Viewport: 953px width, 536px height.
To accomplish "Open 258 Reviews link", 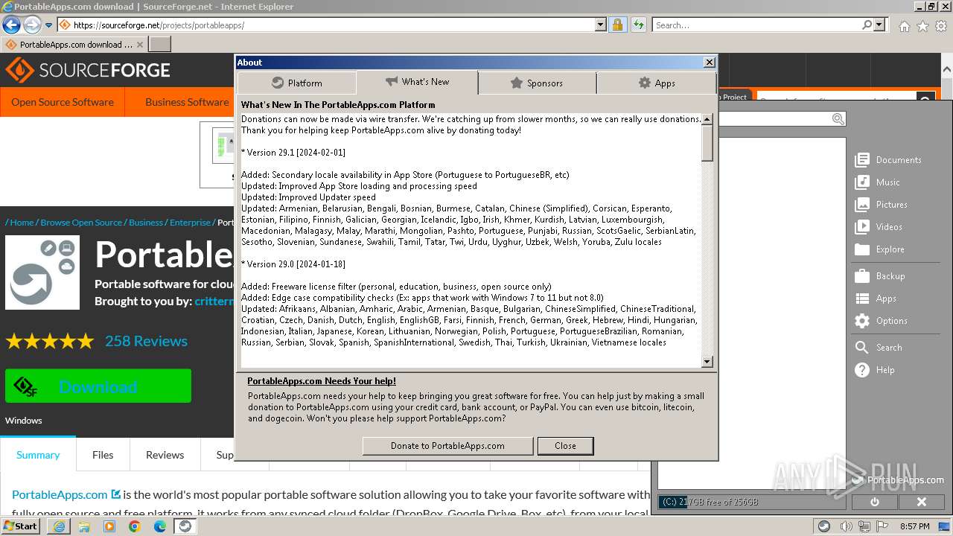I will point(146,341).
